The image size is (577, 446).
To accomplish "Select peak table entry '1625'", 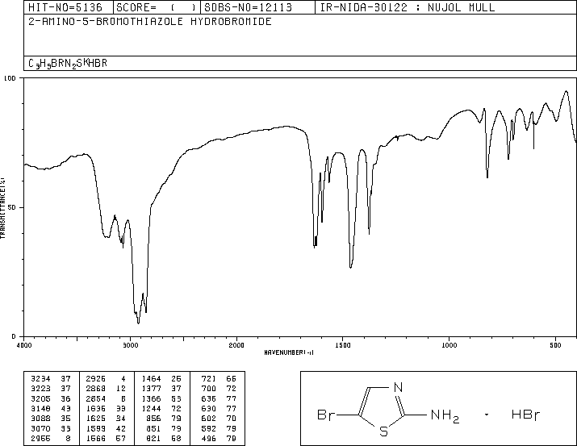I will pyautogui.click(x=96, y=419).
